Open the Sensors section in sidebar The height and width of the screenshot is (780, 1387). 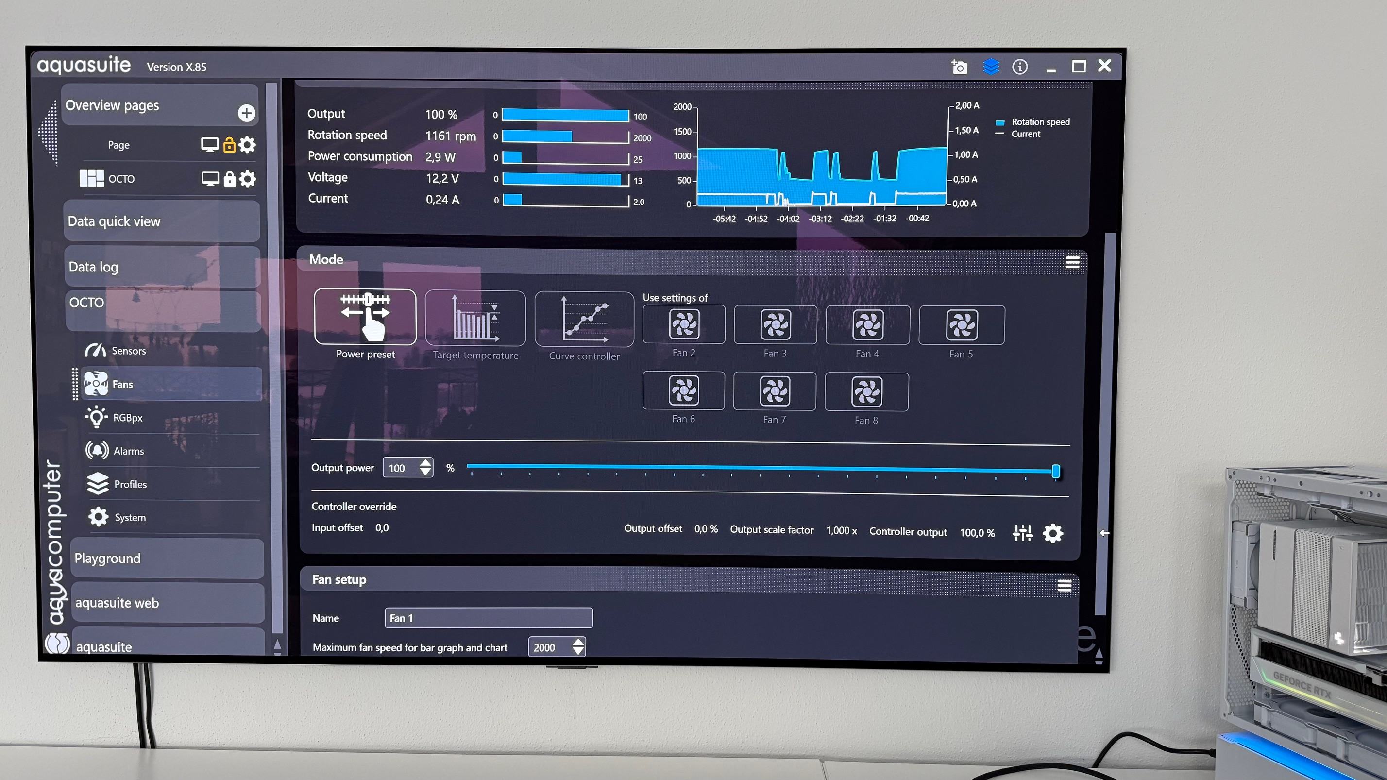[x=128, y=351]
